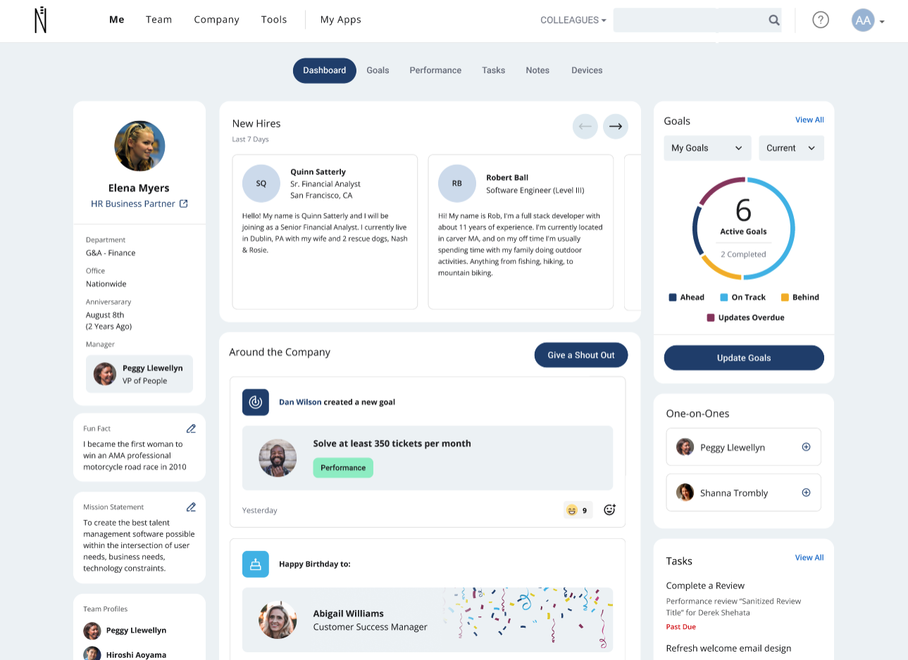Click the Performance tag on goal
Viewport: 908px width, 660px height.
(x=343, y=468)
